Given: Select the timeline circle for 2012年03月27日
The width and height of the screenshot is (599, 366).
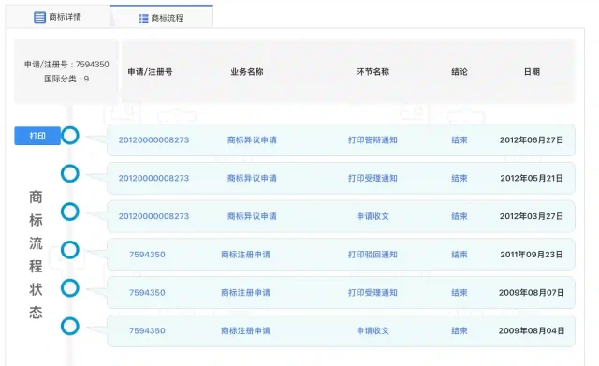Looking at the screenshot, I should (70, 212).
